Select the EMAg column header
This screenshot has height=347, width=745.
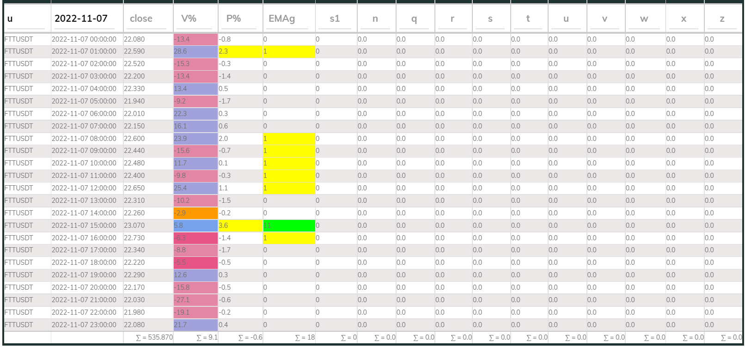[281, 18]
